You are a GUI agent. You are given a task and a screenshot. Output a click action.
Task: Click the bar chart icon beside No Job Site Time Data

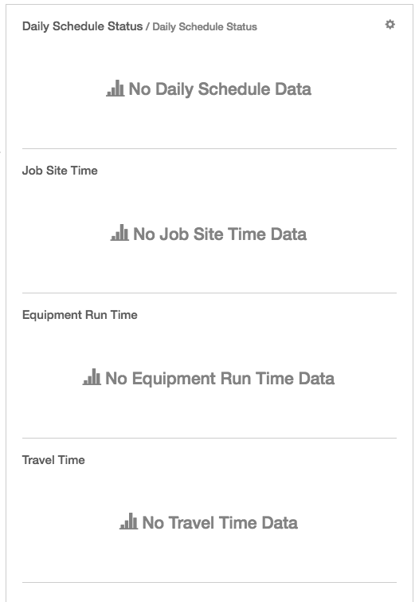pyautogui.click(x=119, y=233)
